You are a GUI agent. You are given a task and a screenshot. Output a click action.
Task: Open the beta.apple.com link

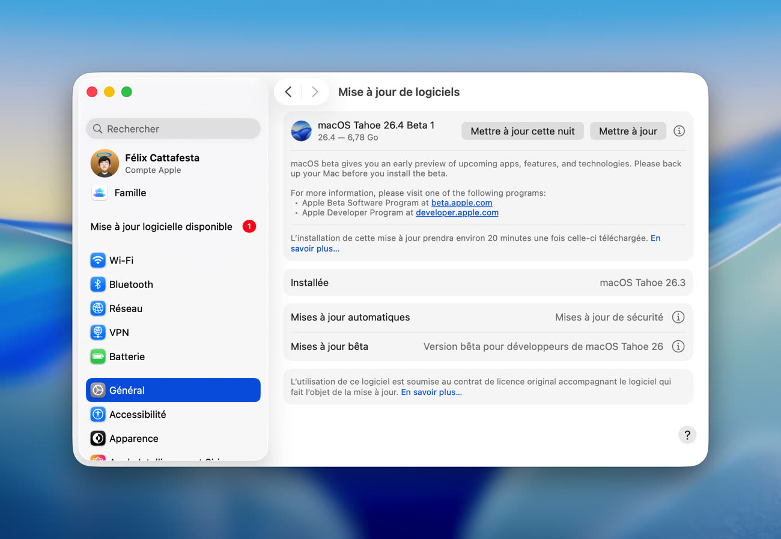[461, 203]
